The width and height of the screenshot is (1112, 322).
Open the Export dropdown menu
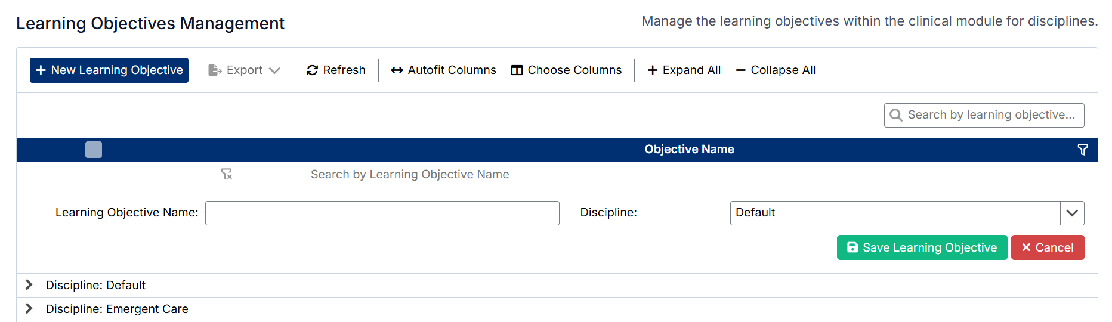[x=245, y=70]
